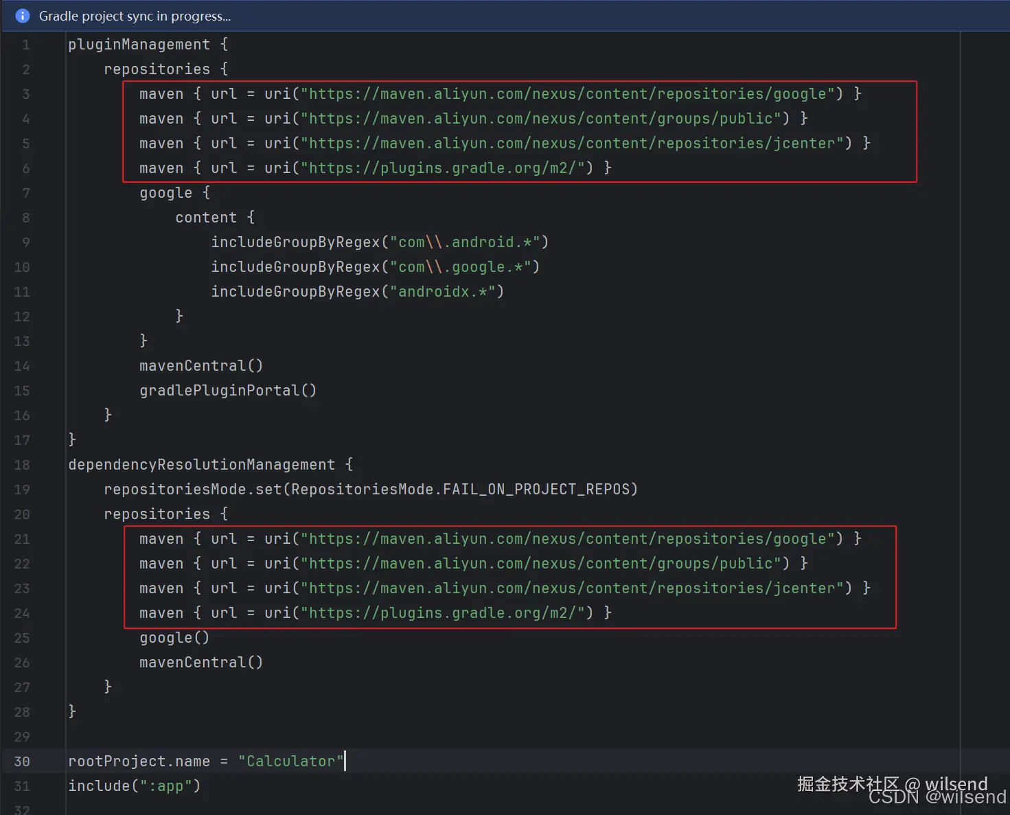1010x815 pixels.
Task: Click line number 7 in the gutter
Action: (x=26, y=193)
